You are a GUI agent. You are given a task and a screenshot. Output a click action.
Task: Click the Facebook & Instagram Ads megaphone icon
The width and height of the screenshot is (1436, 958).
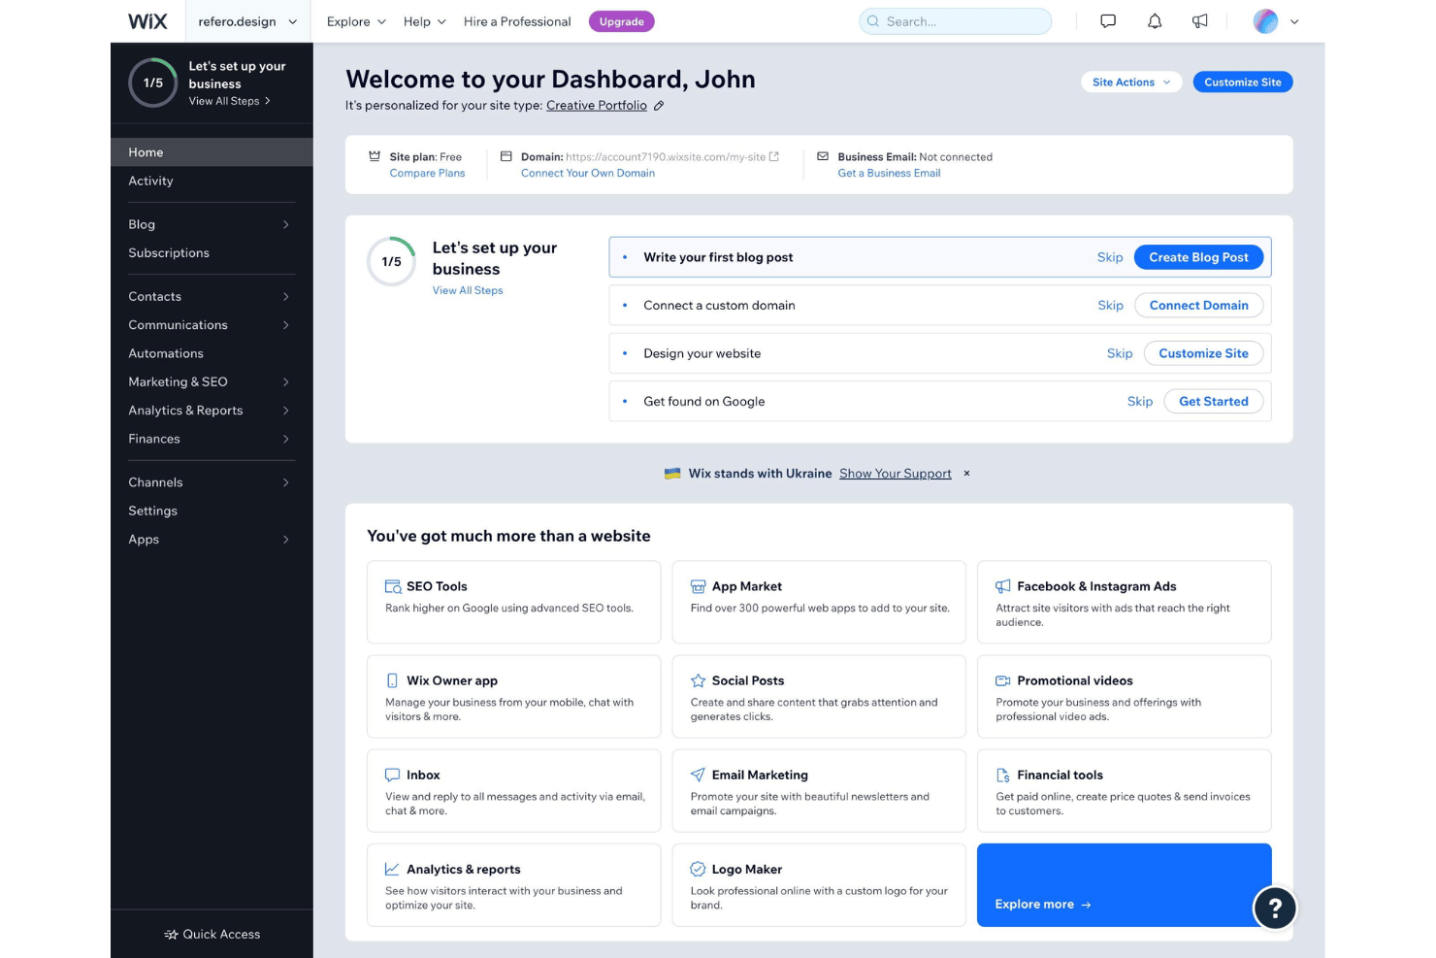coord(1003,586)
